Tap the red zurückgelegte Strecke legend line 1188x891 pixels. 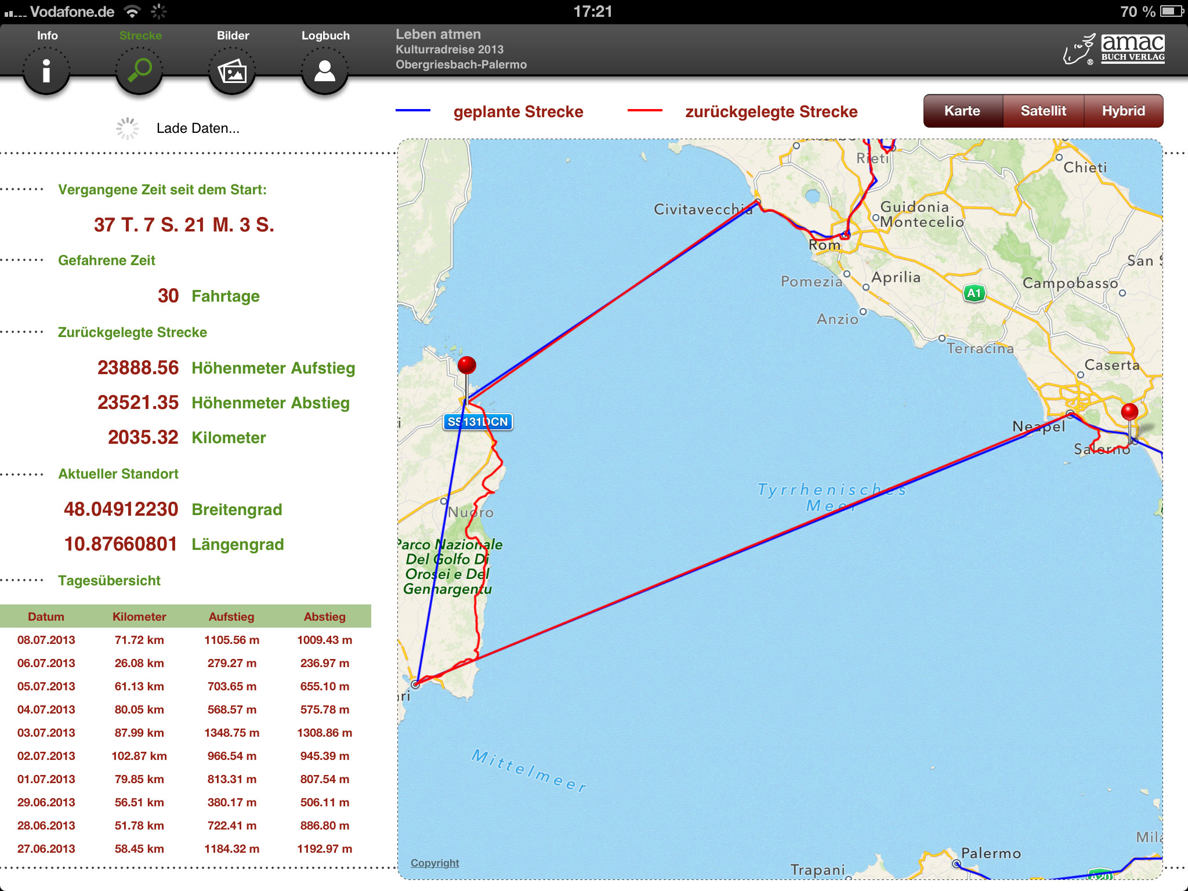pyautogui.click(x=644, y=110)
